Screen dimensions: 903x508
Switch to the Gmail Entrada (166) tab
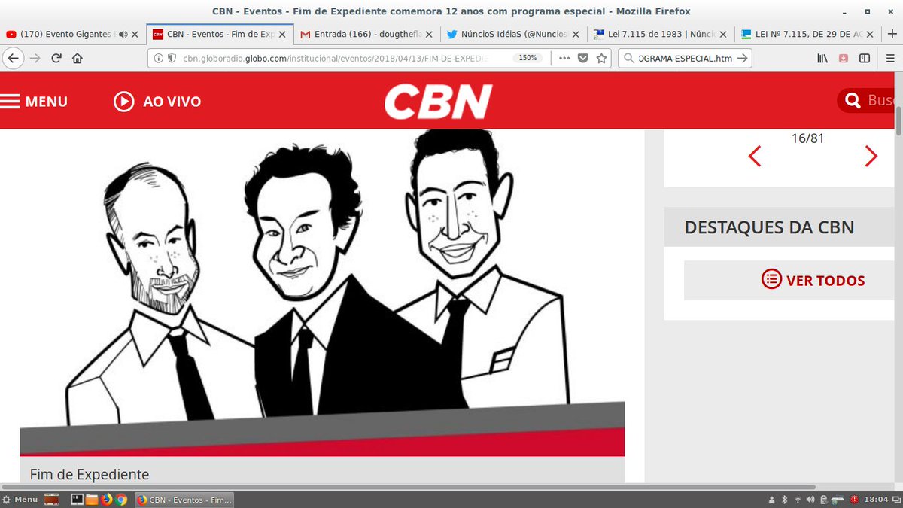point(367,34)
